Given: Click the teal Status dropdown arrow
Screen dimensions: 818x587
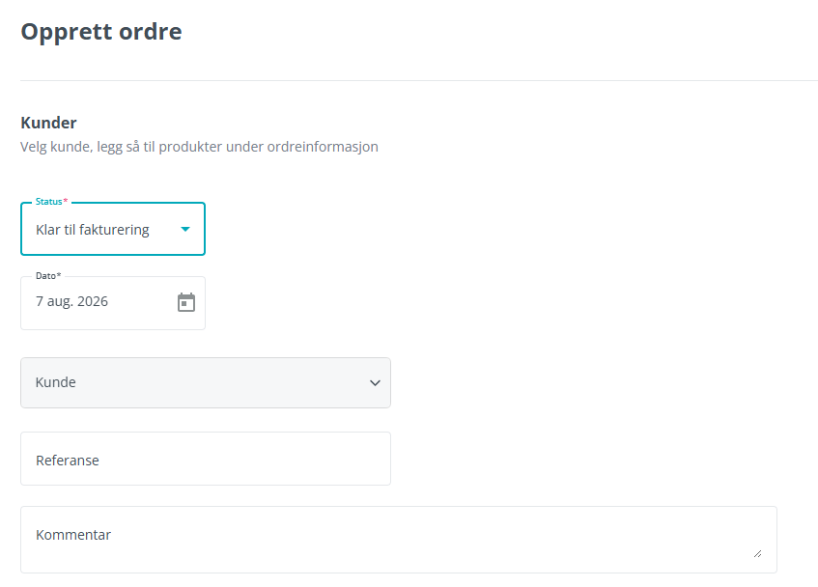Looking at the screenshot, I should pyautogui.click(x=185, y=230).
